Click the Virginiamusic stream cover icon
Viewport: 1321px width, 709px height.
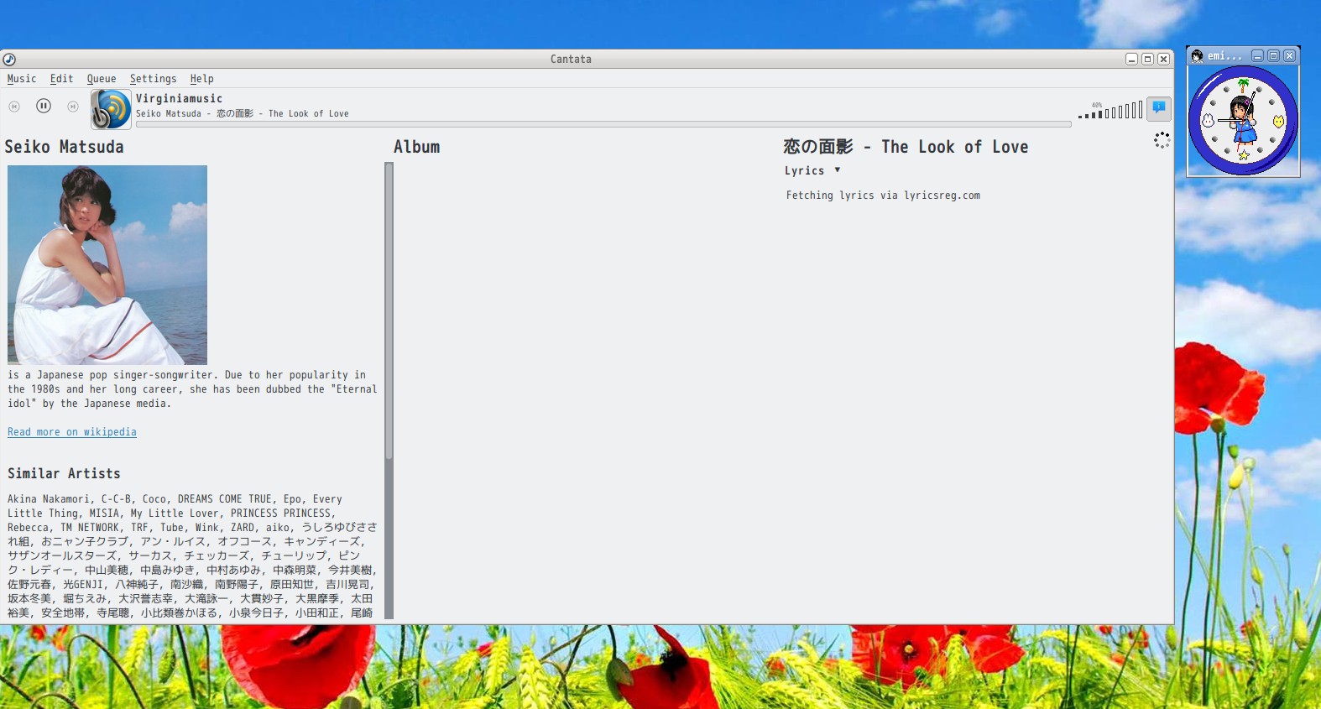coord(111,110)
